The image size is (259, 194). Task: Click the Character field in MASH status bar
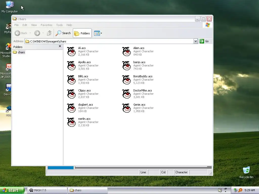pos(198,172)
